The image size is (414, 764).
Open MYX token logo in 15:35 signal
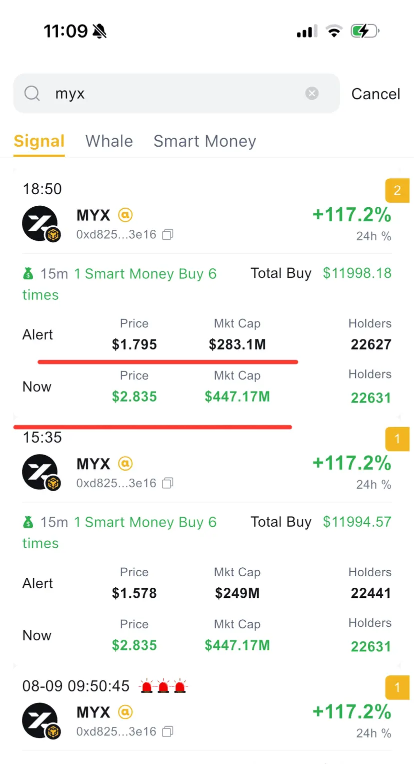(41, 472)
